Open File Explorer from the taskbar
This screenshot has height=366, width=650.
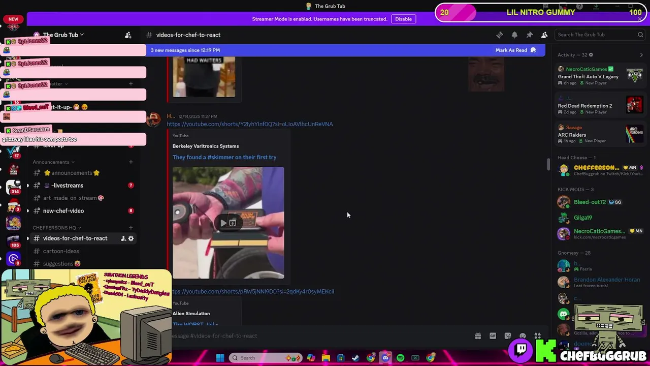326,358
